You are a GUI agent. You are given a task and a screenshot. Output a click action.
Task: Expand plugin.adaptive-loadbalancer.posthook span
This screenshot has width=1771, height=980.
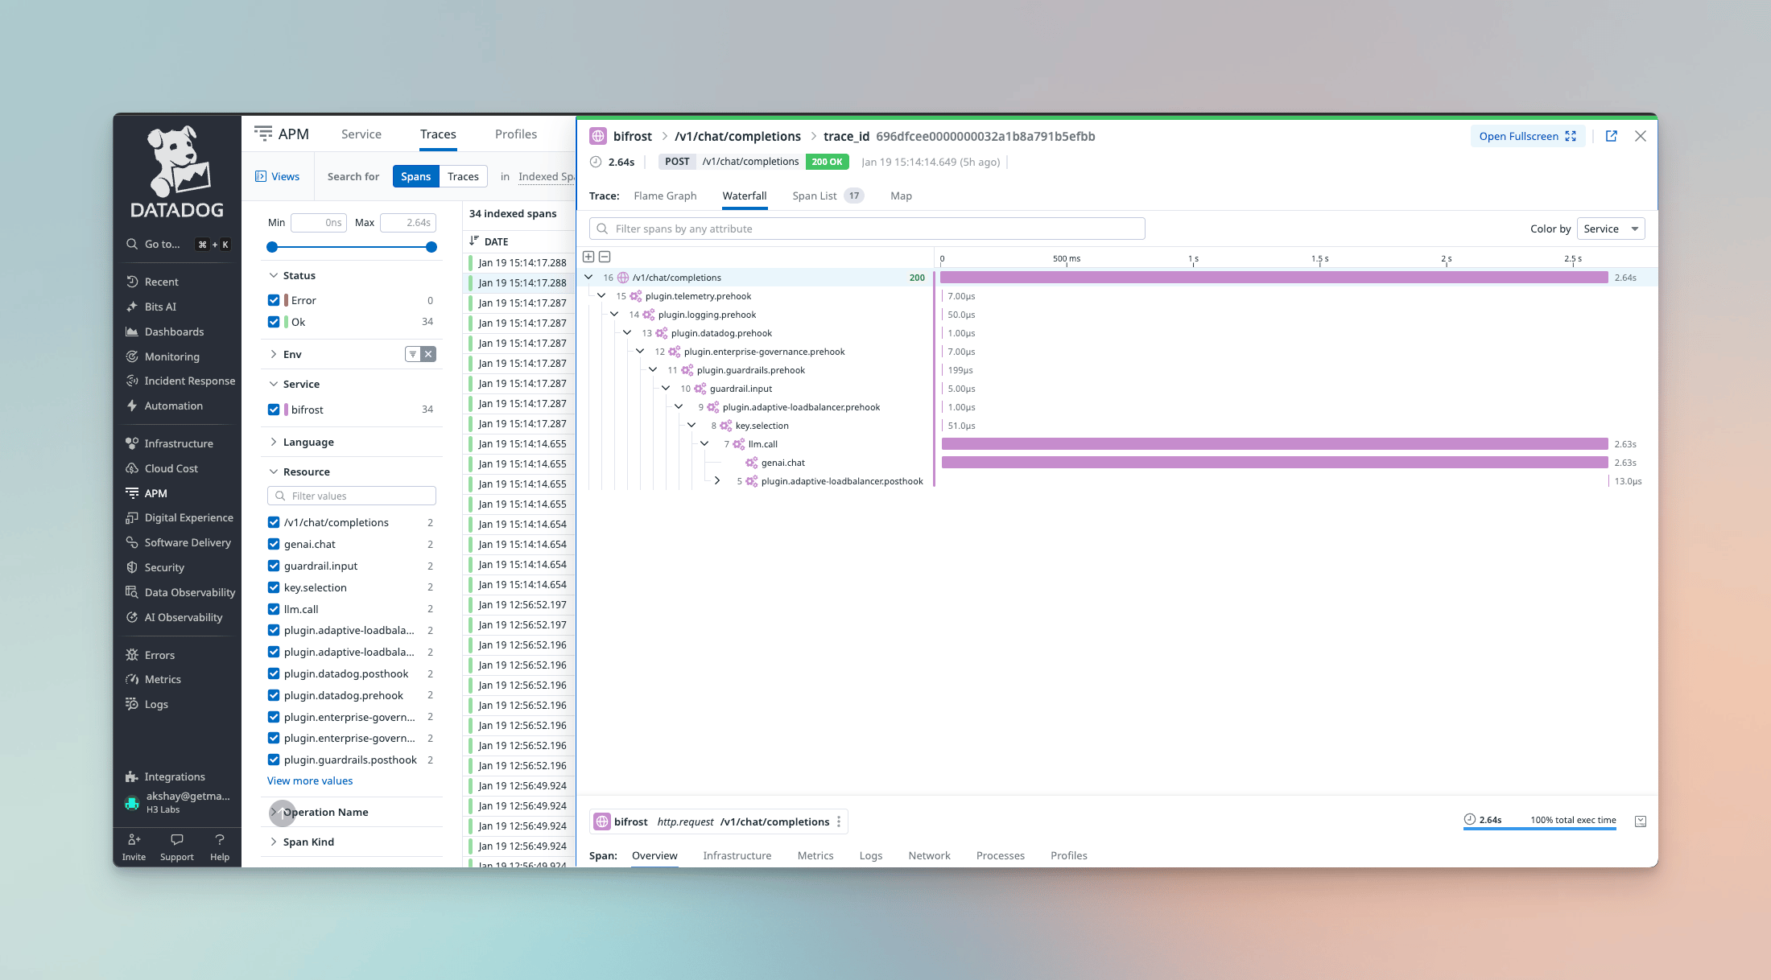[717, 481]
